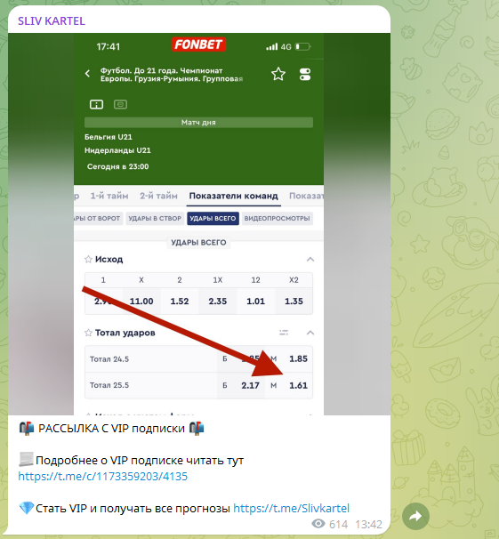Tap the back chevron in Fonbet header
The image size is (499, 539).
click(88, 74)
